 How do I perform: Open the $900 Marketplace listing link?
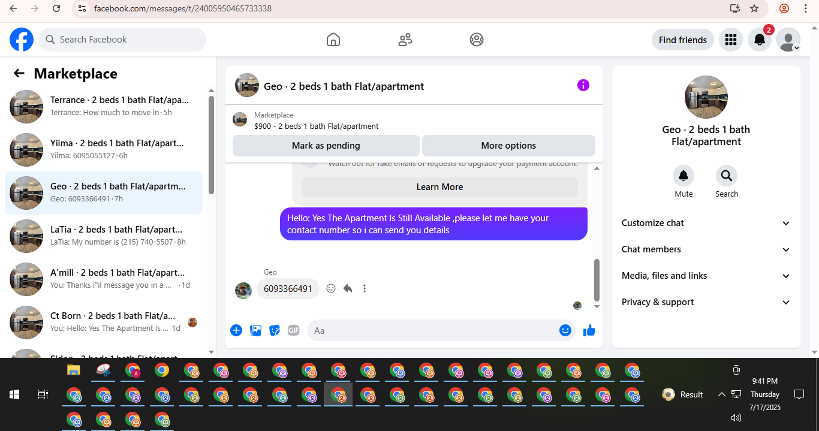click(317, 126)
